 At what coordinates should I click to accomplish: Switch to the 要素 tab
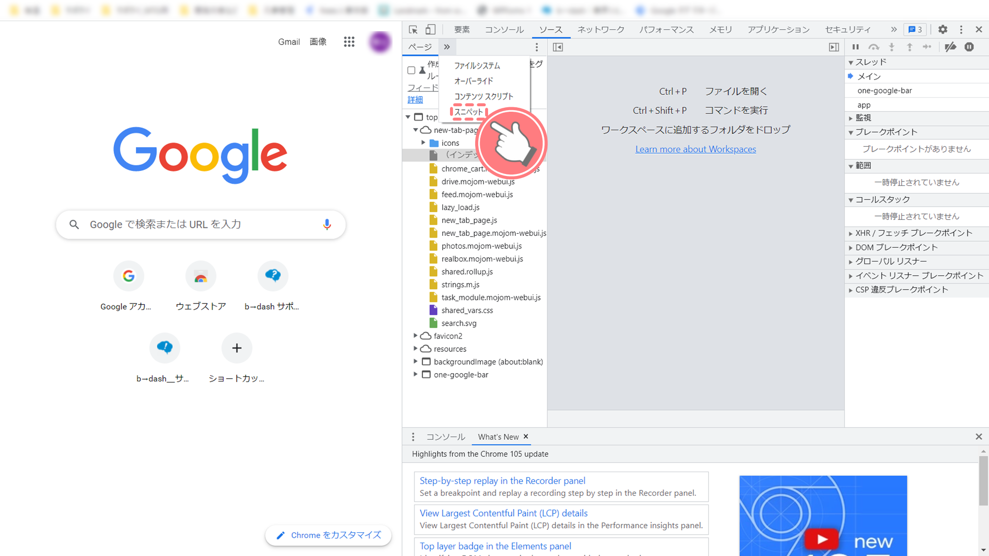[x=462, y=30]
